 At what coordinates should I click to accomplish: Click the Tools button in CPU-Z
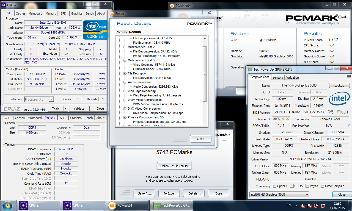coord(56,109)
